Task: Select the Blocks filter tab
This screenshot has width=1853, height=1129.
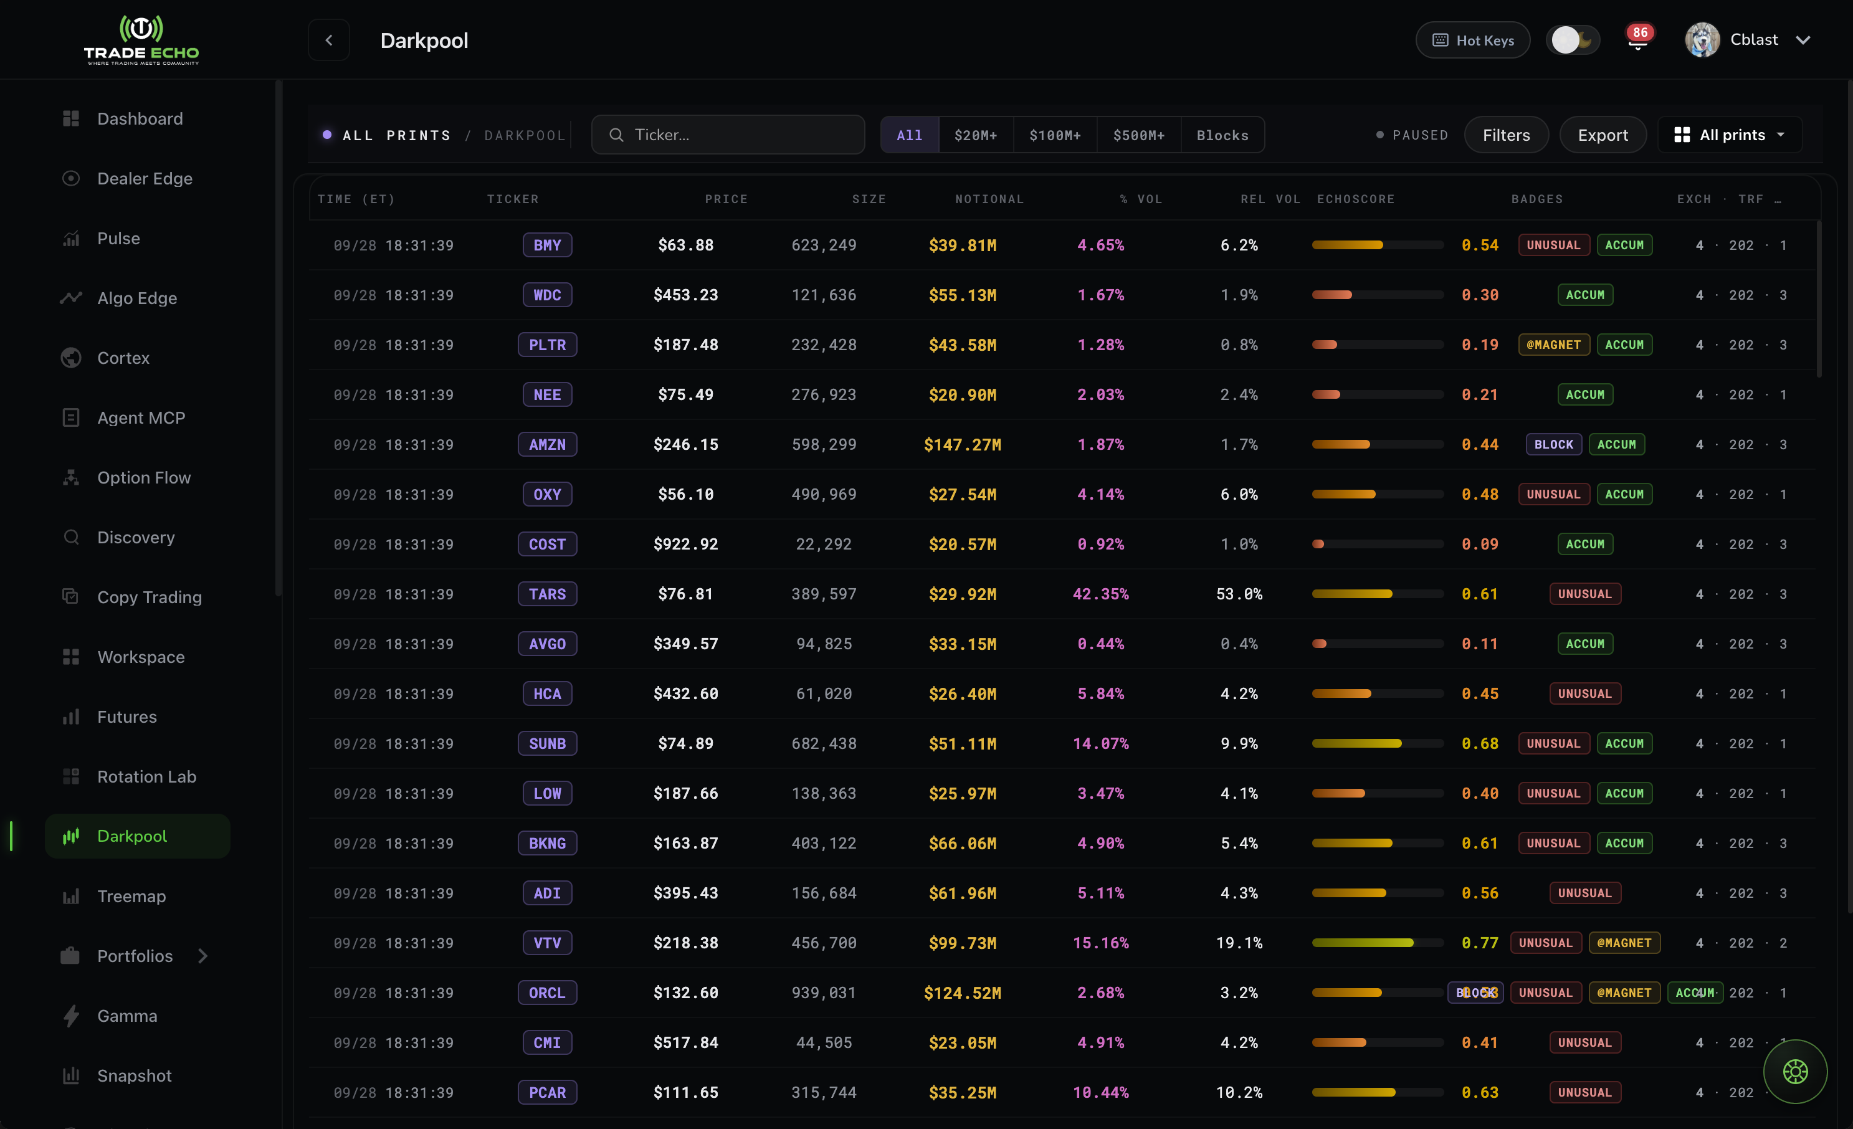Action: pos(1222,135)
